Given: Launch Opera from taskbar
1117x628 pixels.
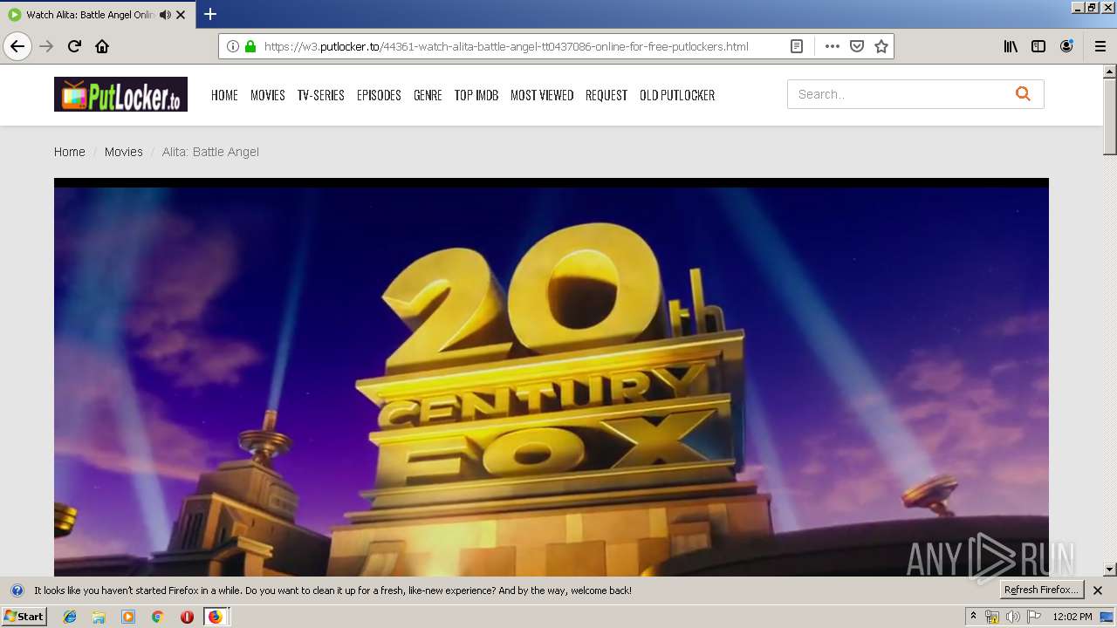Looking at the screenshot, I should [x=187, y=617].
